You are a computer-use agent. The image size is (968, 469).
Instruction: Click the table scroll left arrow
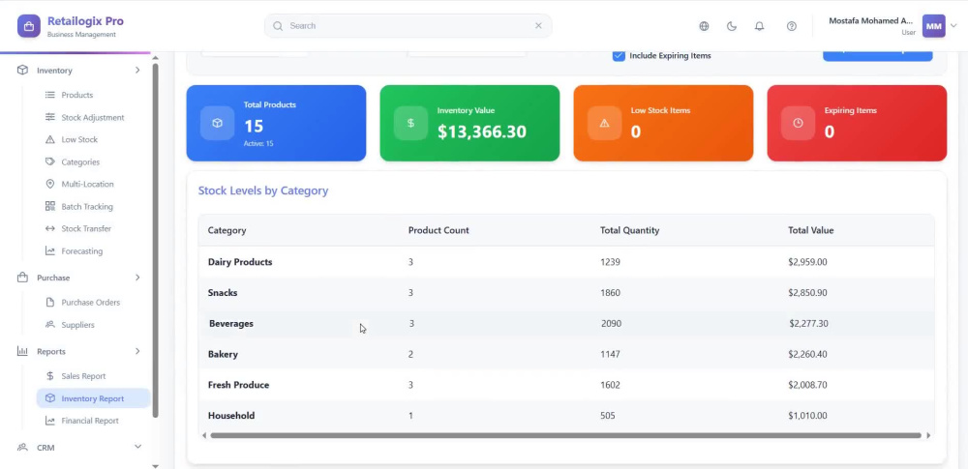pos(204,436)
